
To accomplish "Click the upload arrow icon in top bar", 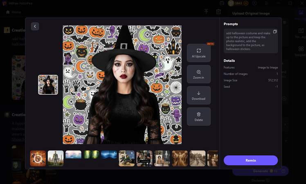I will (x=206, y=12).
